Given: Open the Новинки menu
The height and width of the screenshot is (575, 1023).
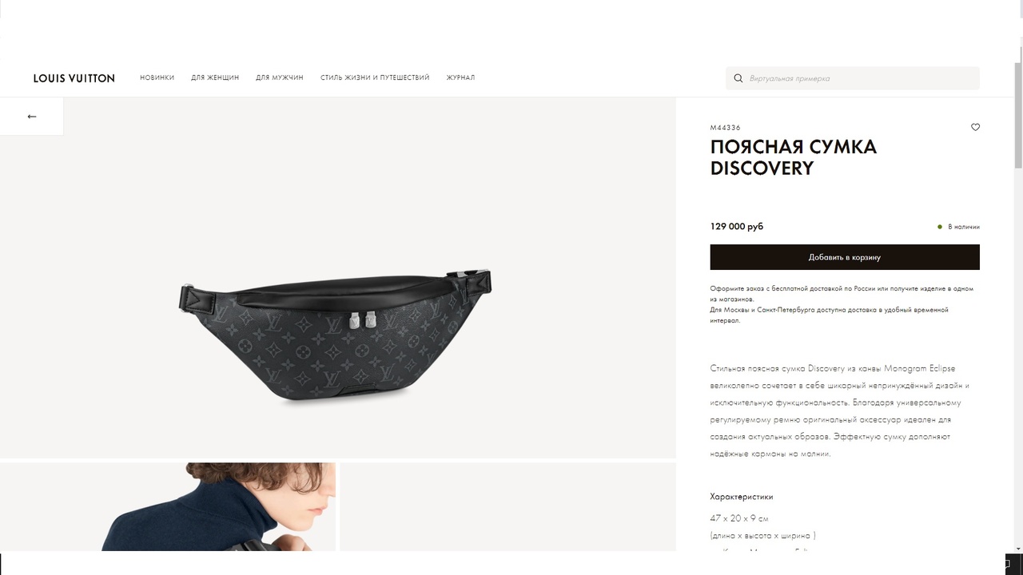Looking at the screenshot, I should pos(157,77).
